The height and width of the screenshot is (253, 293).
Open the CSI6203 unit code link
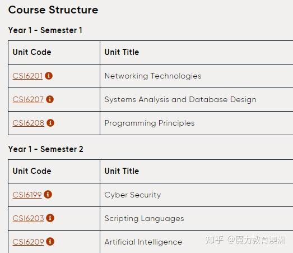tap(28, 218)
